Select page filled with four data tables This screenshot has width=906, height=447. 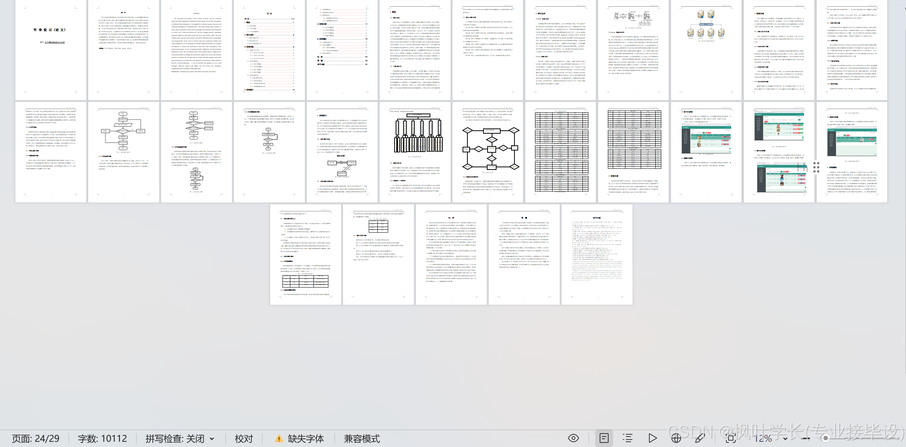[x=560, y=152]
